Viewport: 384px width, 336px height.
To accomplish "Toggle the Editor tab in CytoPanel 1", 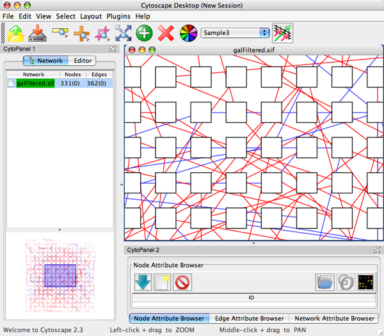I will click(x=82, y=61).
